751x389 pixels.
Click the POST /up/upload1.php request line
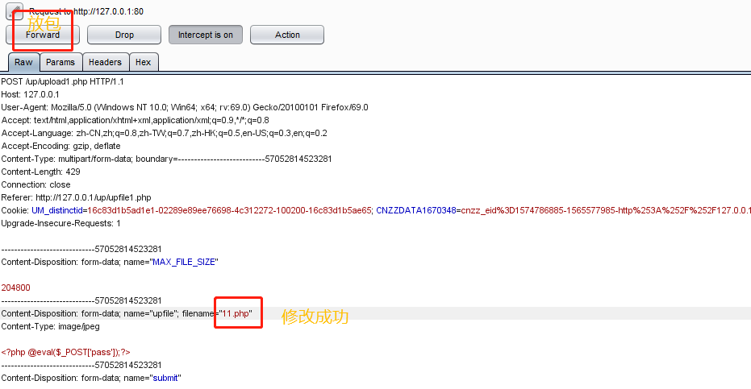pos(62,81)
